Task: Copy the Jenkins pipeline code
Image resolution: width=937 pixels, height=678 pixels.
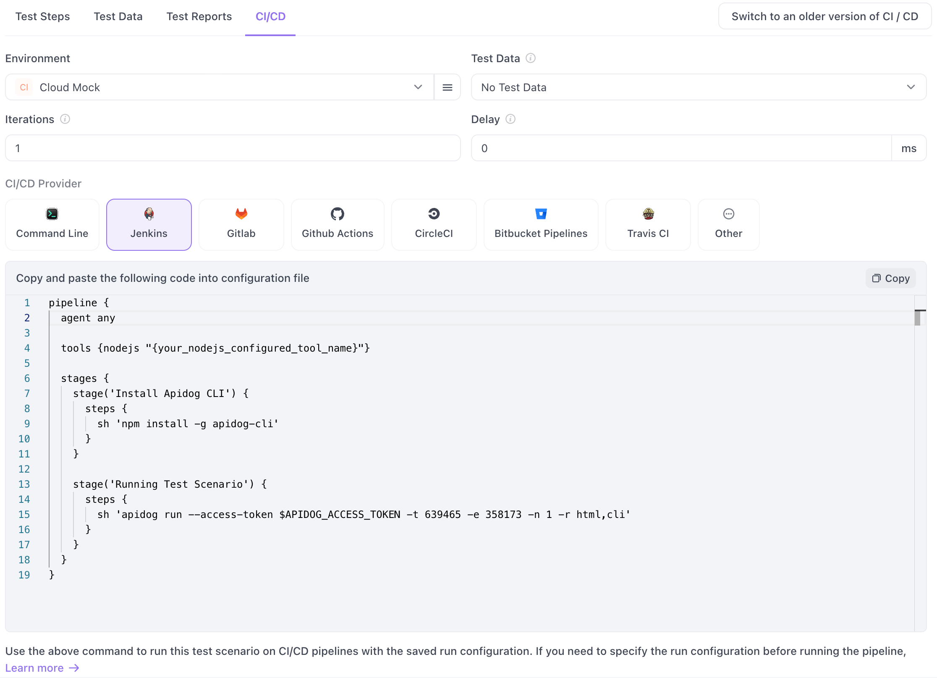Action: (891, 279)
